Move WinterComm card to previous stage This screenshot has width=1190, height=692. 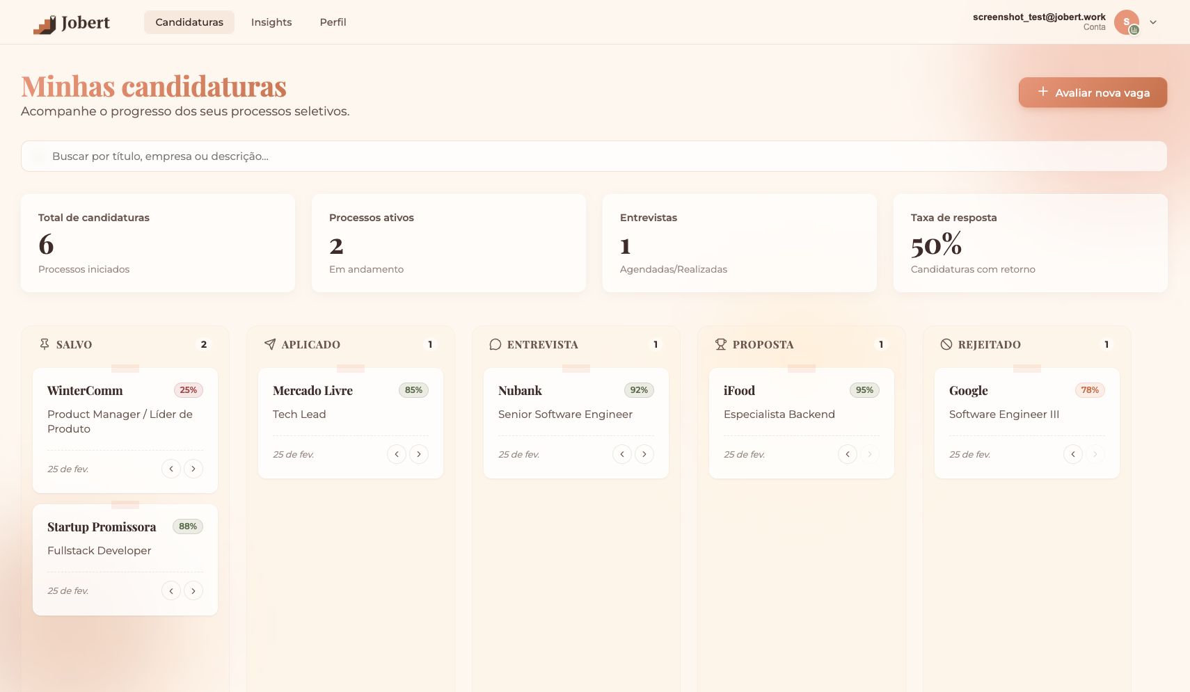(x=171, y=469)
